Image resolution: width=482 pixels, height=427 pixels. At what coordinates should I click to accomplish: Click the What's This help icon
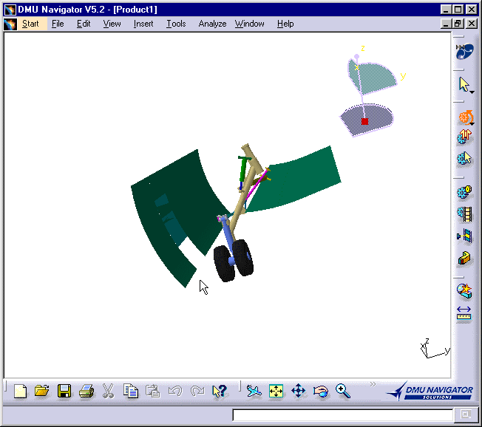click(220, 391)
